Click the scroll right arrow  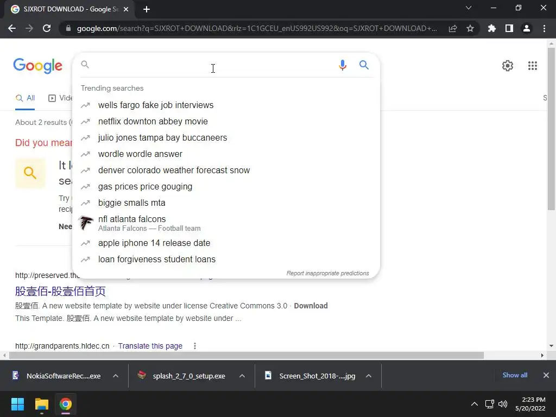(x=542, y=355)
